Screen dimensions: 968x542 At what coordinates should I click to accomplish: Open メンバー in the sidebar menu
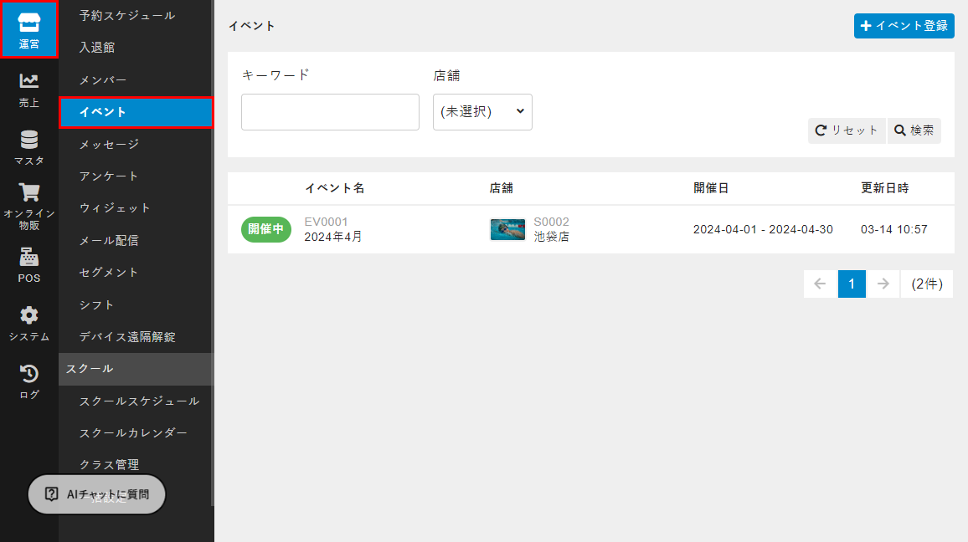[x=103, y=80]
